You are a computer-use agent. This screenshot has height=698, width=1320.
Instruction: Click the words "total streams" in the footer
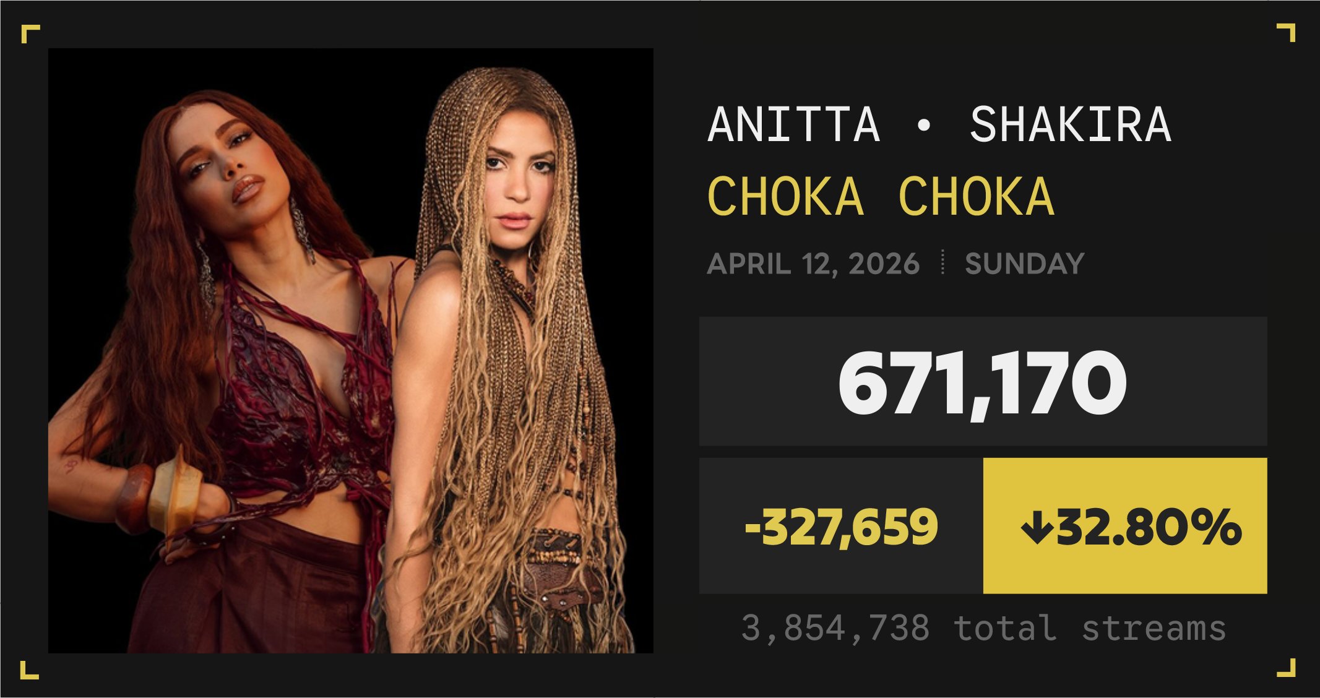point(1090,629)
